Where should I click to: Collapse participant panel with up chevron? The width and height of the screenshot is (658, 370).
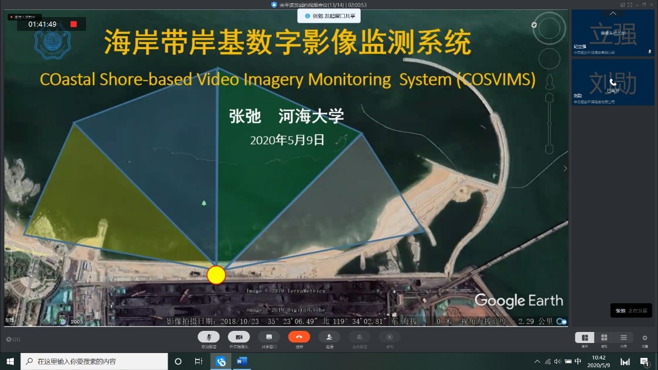pos(613,13)
